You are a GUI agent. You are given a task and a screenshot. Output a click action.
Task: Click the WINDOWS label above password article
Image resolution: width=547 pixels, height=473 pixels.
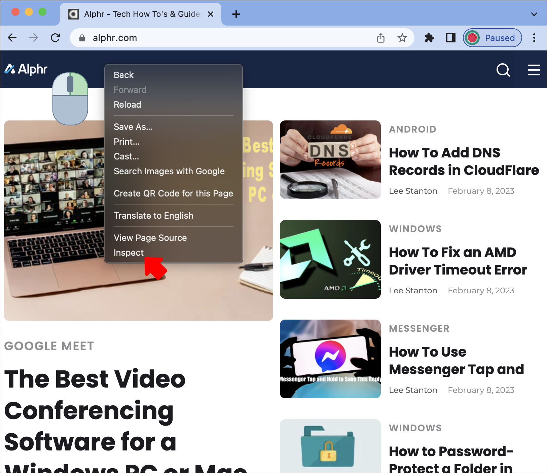[x=415, y=428]
